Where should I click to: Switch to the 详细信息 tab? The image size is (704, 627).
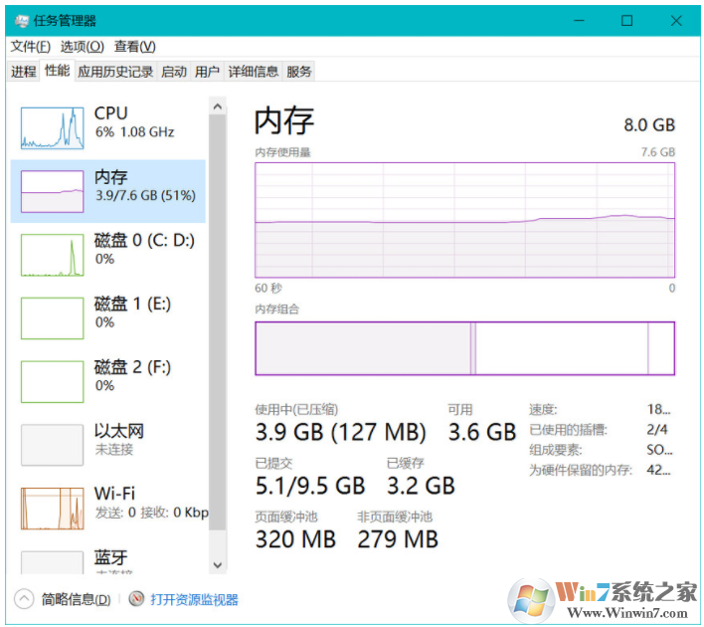(253, 72)
